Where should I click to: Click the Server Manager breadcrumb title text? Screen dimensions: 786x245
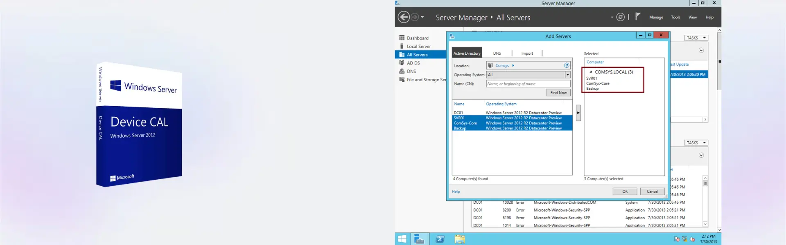tap(461, 18)
